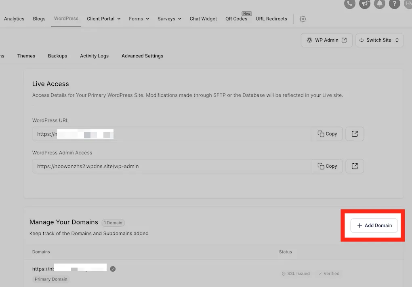Switch to the Activity Logs sub-tab
Image resolution: width=412 pixels, height=287 pixels.
(94, 56)
